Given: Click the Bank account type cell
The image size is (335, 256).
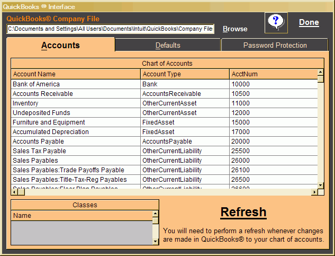Looking at the screenshot, I should click(x=185, y=84).
